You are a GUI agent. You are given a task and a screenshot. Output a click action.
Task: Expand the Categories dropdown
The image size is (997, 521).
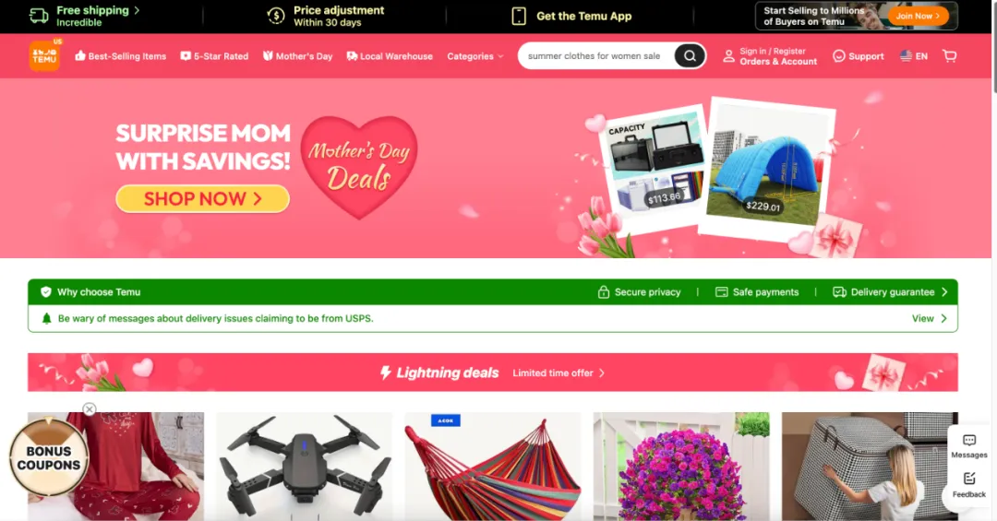tap(475, 56)
